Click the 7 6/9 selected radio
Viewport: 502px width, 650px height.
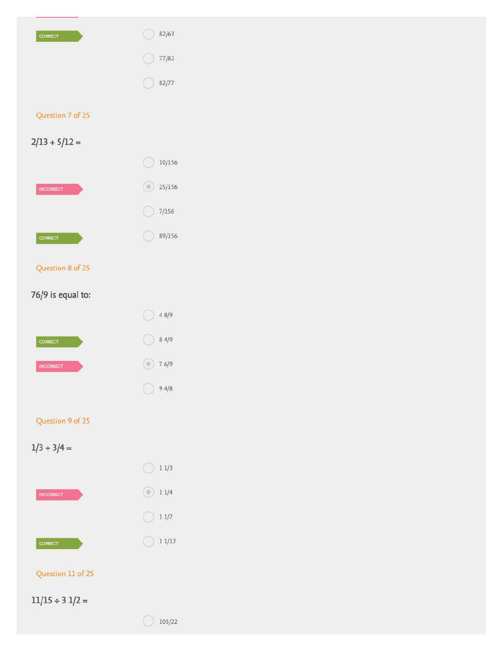tap(148, 364)
